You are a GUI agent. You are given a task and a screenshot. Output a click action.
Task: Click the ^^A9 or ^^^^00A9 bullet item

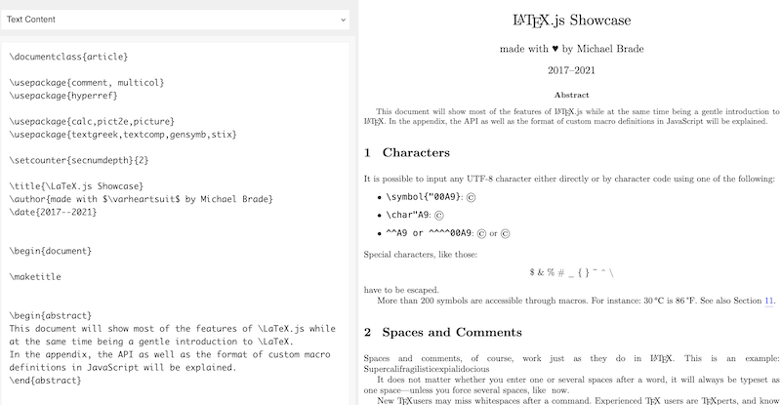pos(448,233)
